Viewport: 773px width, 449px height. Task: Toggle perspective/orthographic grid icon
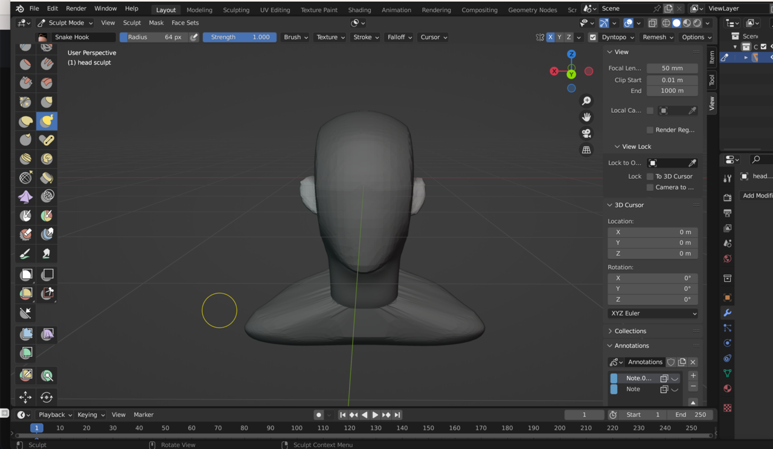pos(586,150)
